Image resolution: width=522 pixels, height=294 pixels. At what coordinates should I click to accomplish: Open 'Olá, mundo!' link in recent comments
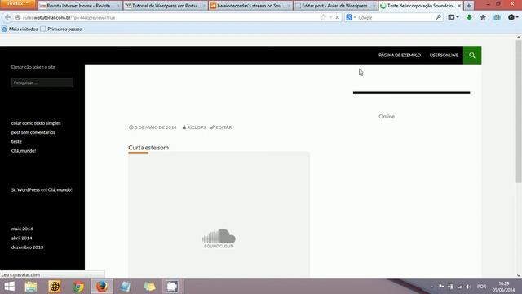(60, 189)
